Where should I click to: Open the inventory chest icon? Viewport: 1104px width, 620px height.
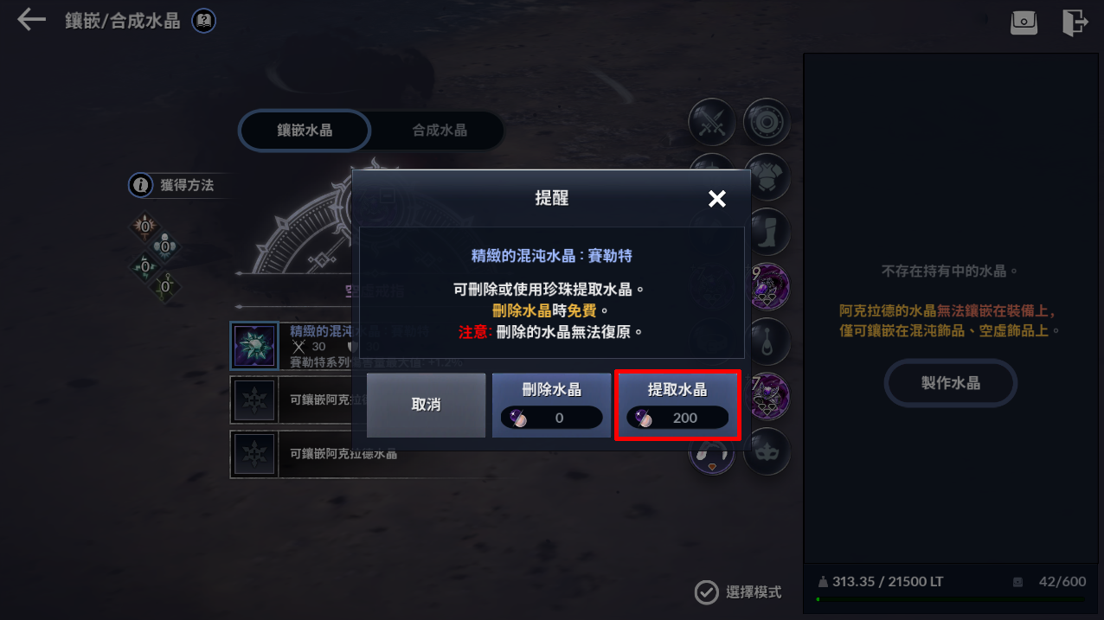[x=1024, y=22]
